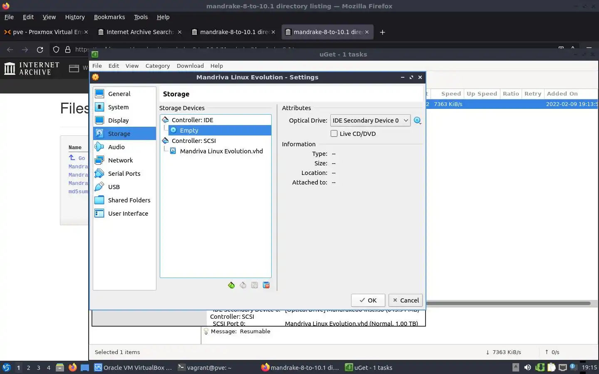Activate Oracle VM VirtualBox taskbar entry
Screen dimensions: 599x374
[133, 368]
